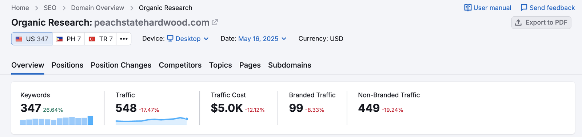Click the Traffic trend line chart

click(152, 121)
